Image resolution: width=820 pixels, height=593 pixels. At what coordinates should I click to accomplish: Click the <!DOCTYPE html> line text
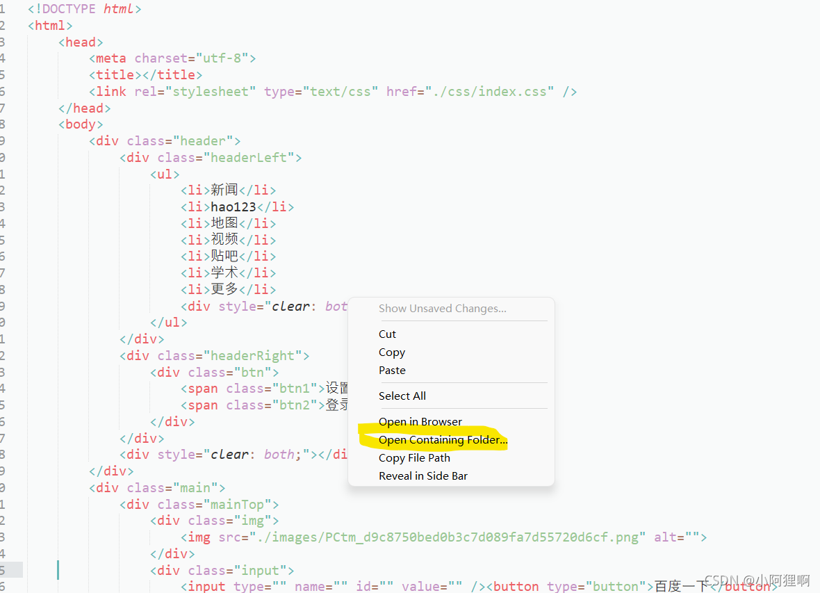point(84,9)
